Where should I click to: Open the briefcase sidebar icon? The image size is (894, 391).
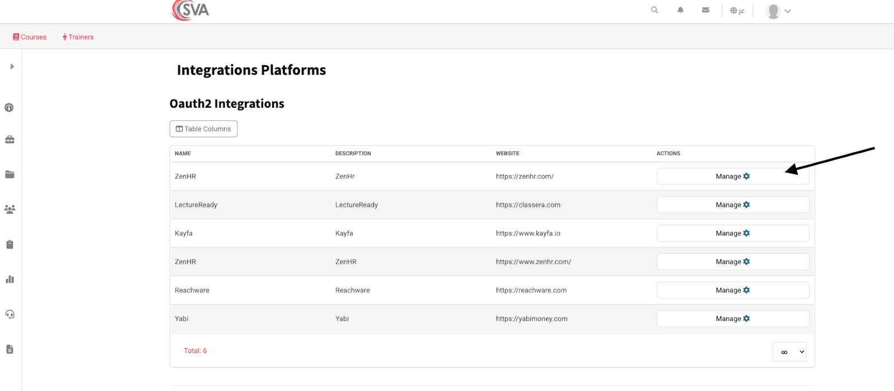(9, 139)
